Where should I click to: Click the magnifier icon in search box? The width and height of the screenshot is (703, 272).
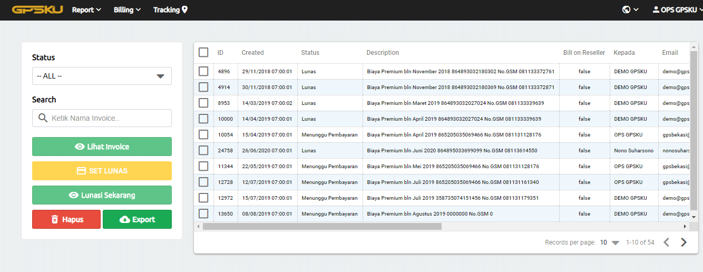point(43,118)
